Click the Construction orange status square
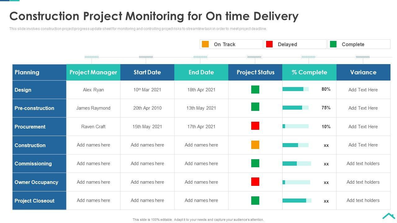This screenshot has width=397, height=223. (255, 145)
